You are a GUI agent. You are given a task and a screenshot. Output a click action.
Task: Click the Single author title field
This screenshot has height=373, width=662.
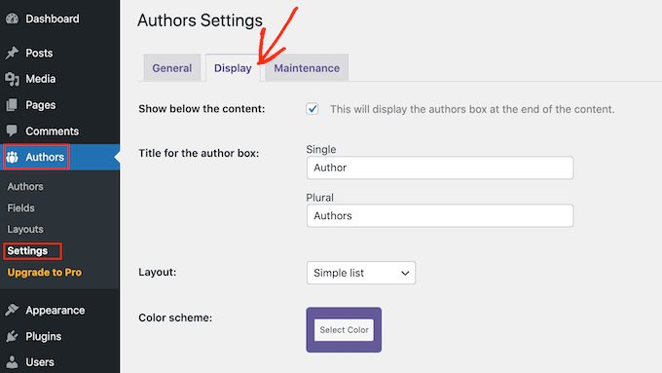[440, 168]
